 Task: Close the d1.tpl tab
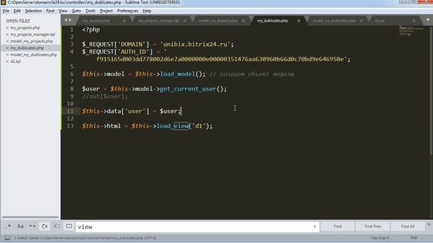pos(414,21)
